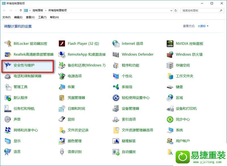Open the 安全性与维护 flag icon
The height and width of the screenshot is (166, 227).
(8, 65)
